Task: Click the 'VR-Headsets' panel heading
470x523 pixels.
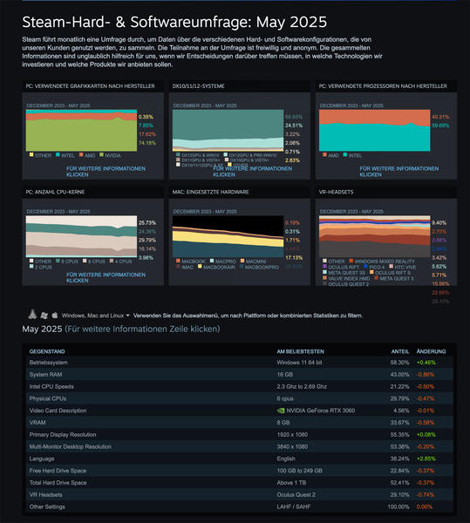Action: click(x=337, y=192)
